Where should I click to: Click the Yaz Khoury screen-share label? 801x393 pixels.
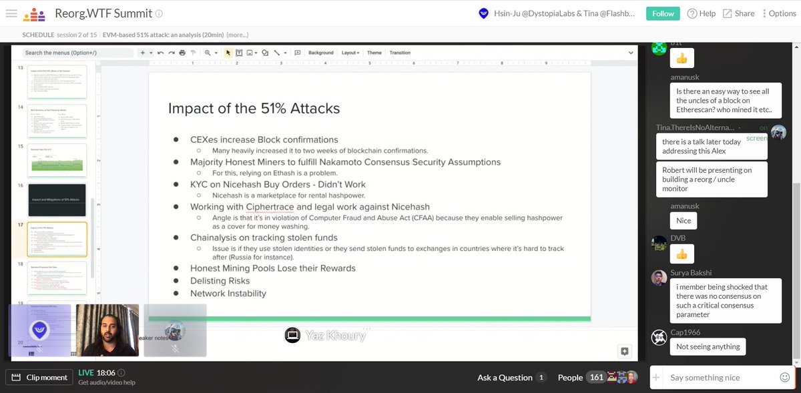click(x=326, y=336)
